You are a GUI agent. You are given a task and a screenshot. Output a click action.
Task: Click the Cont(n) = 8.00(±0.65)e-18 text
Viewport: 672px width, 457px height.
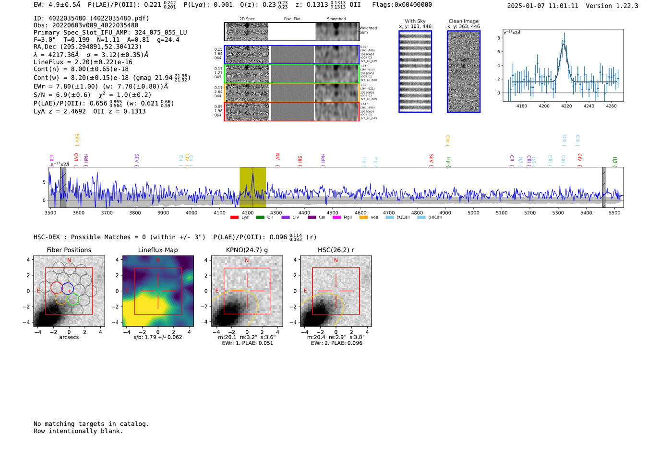(81, 69)
